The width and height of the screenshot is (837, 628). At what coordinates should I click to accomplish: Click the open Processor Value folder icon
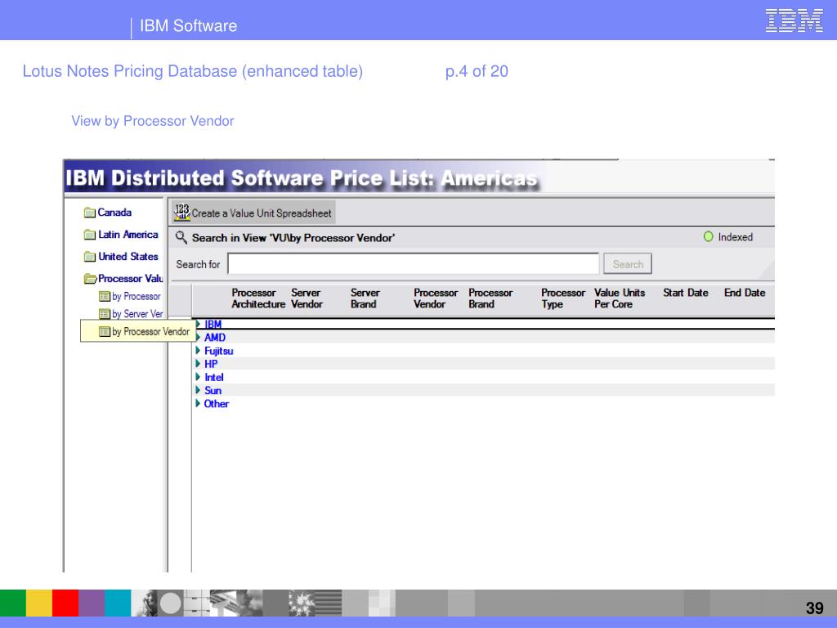tap(90, 279)
